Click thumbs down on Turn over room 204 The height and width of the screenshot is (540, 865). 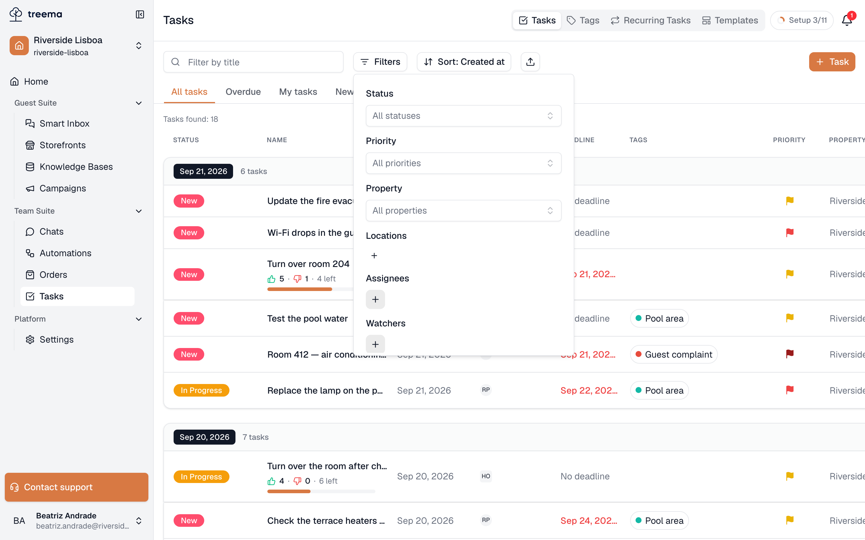297,279
